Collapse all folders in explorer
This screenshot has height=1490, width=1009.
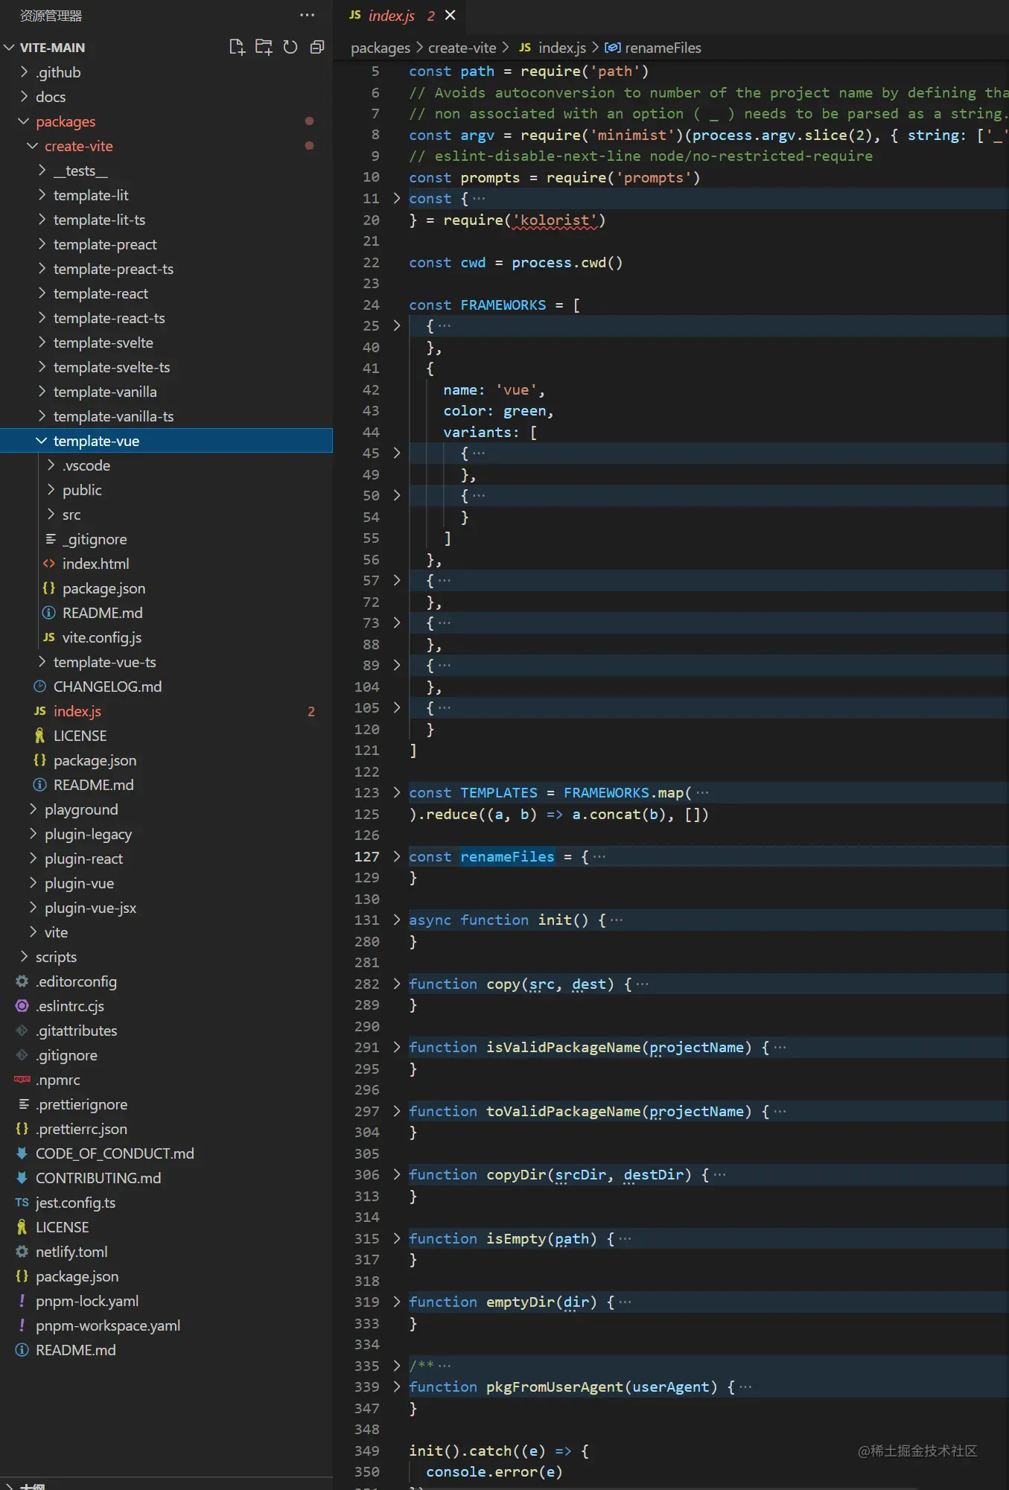(317, 47)
